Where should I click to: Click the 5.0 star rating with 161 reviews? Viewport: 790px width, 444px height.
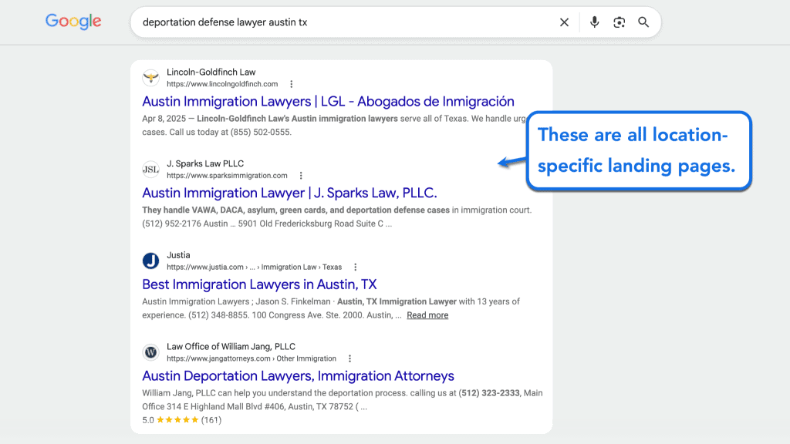[x=181, y=420]
